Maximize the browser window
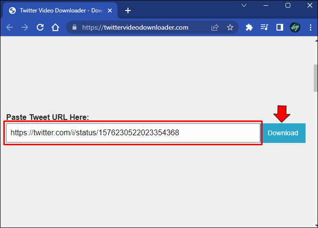The width and height of the screenshot is (318, 228). click(288, 5)
